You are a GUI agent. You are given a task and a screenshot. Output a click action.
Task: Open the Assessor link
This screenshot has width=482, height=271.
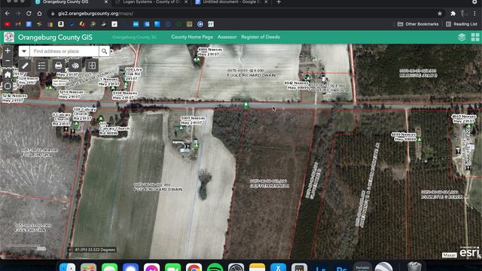tap(227, 37)
